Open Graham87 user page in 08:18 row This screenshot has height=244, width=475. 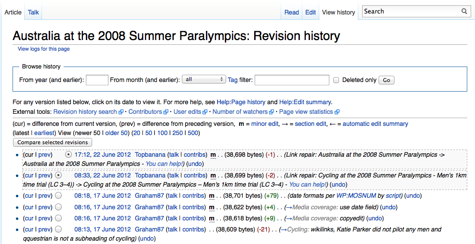(x=149, y=195)
